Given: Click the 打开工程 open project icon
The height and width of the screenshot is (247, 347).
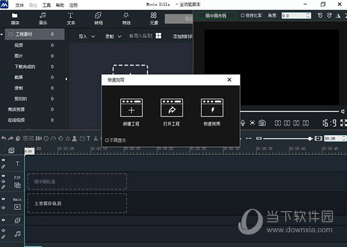Looking at the screenshot, I should (x=172, y=108).
